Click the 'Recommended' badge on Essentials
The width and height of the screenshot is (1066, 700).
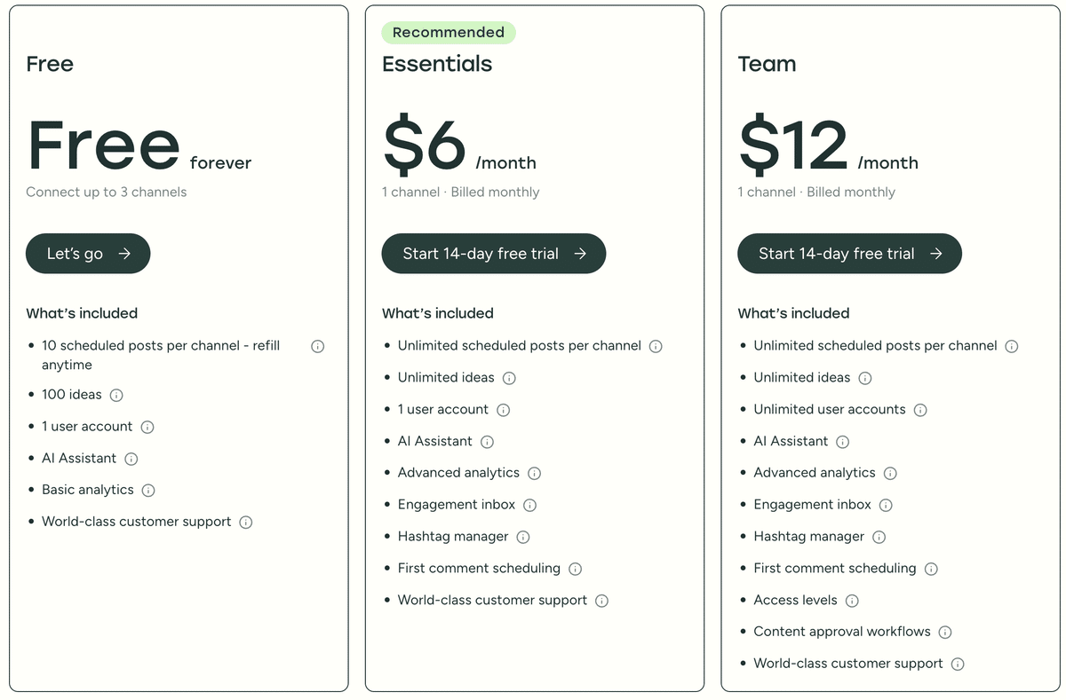tap(449, 33)
